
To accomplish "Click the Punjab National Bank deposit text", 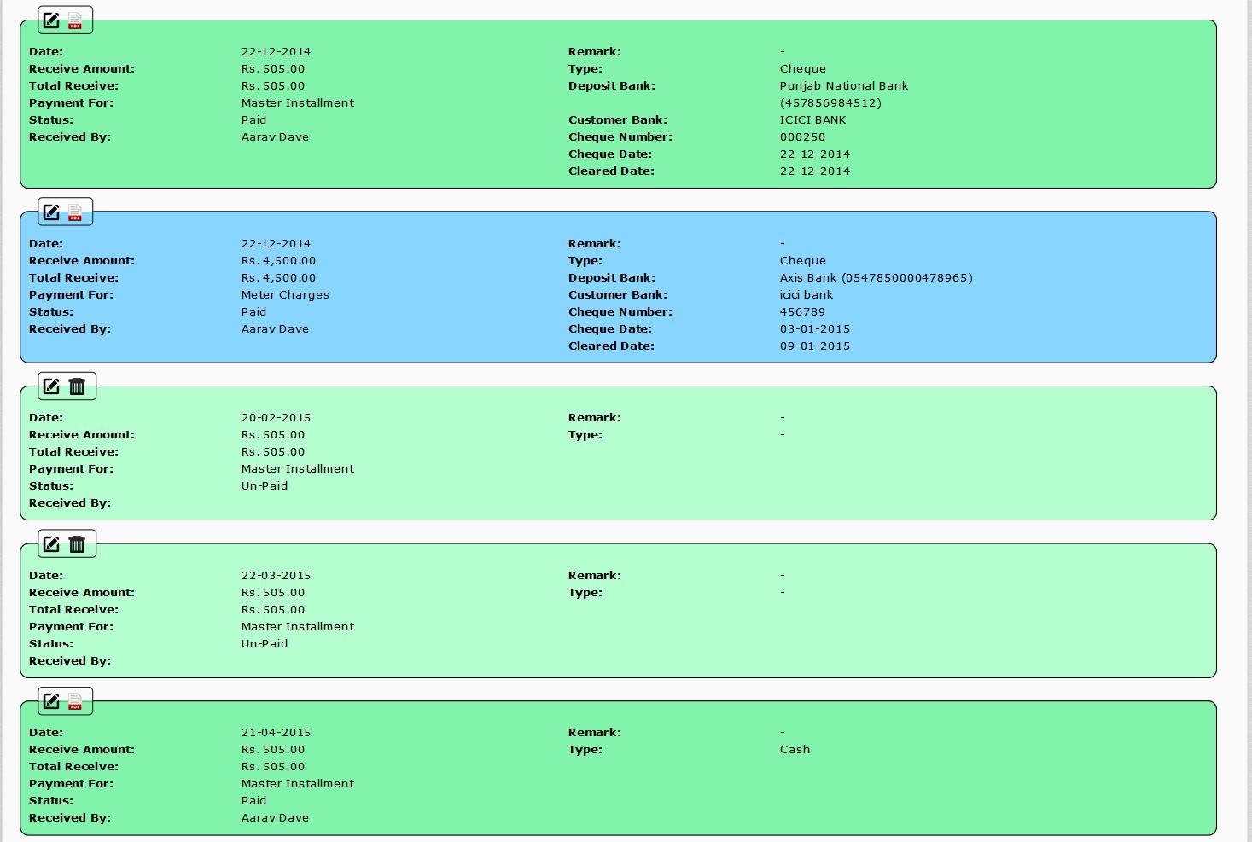I will click(843, 86).
